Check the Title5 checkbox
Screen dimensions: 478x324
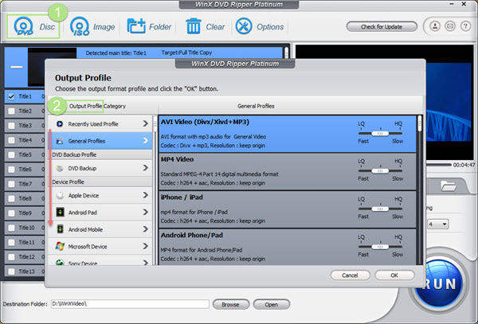[11, 154]
